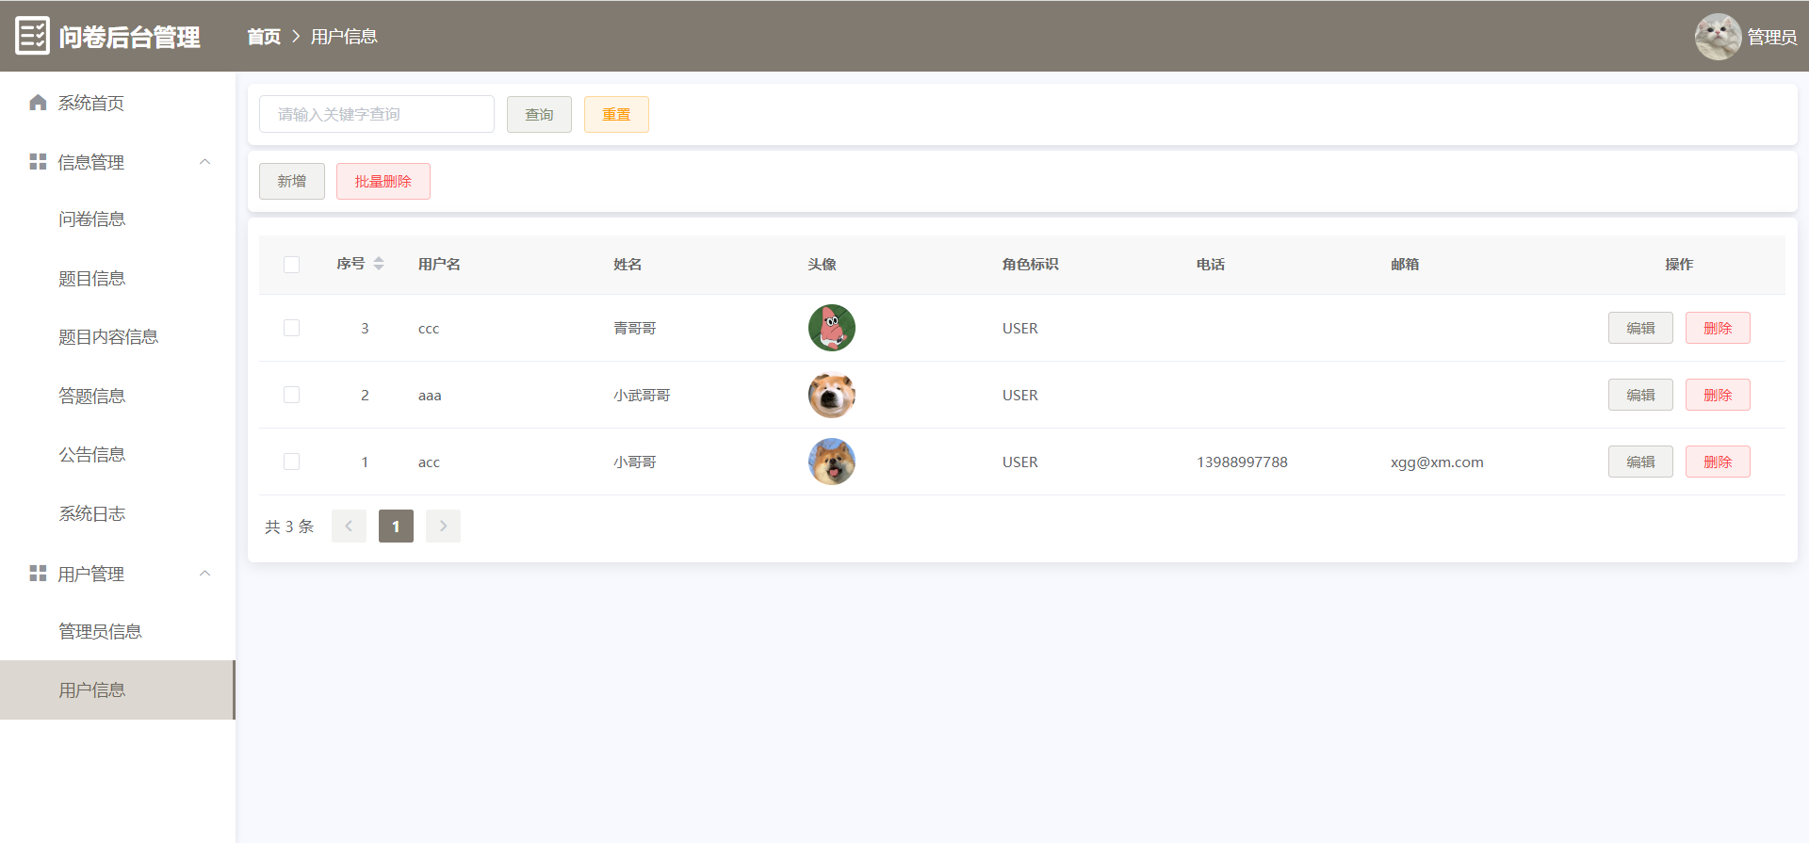1809x843 pixels.
Task: Focus the keyword search input field
Action: point(377,114)
